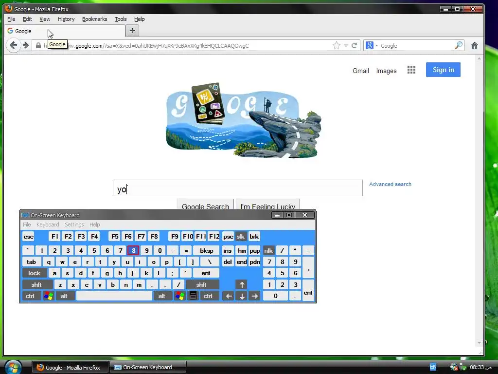
Task: Click the F5 key on keyboard
Action: 115,237
